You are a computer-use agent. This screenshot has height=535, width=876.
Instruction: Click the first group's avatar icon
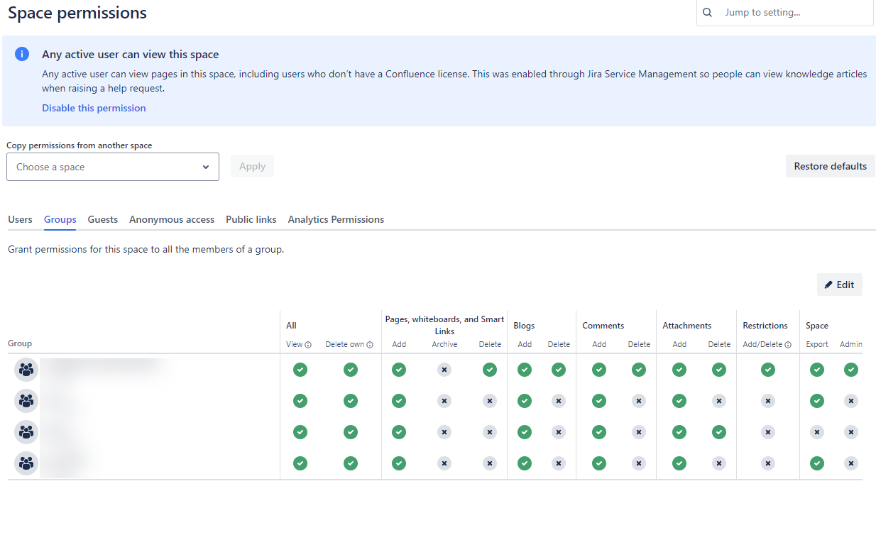click(x=26, y=370)
